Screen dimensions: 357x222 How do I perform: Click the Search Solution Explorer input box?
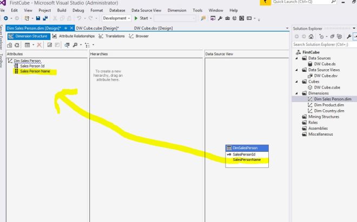tap(322, 44)
